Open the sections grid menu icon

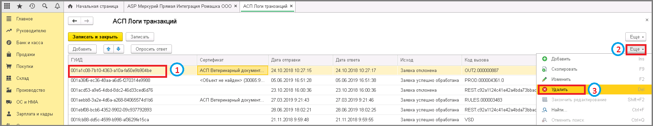pyautogui.click(x=7, y=6)
